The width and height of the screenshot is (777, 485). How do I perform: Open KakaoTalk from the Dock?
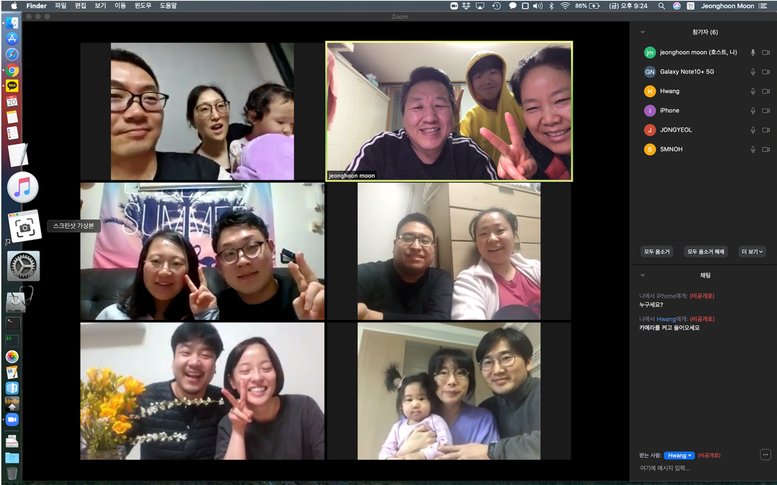pos(12,86)
